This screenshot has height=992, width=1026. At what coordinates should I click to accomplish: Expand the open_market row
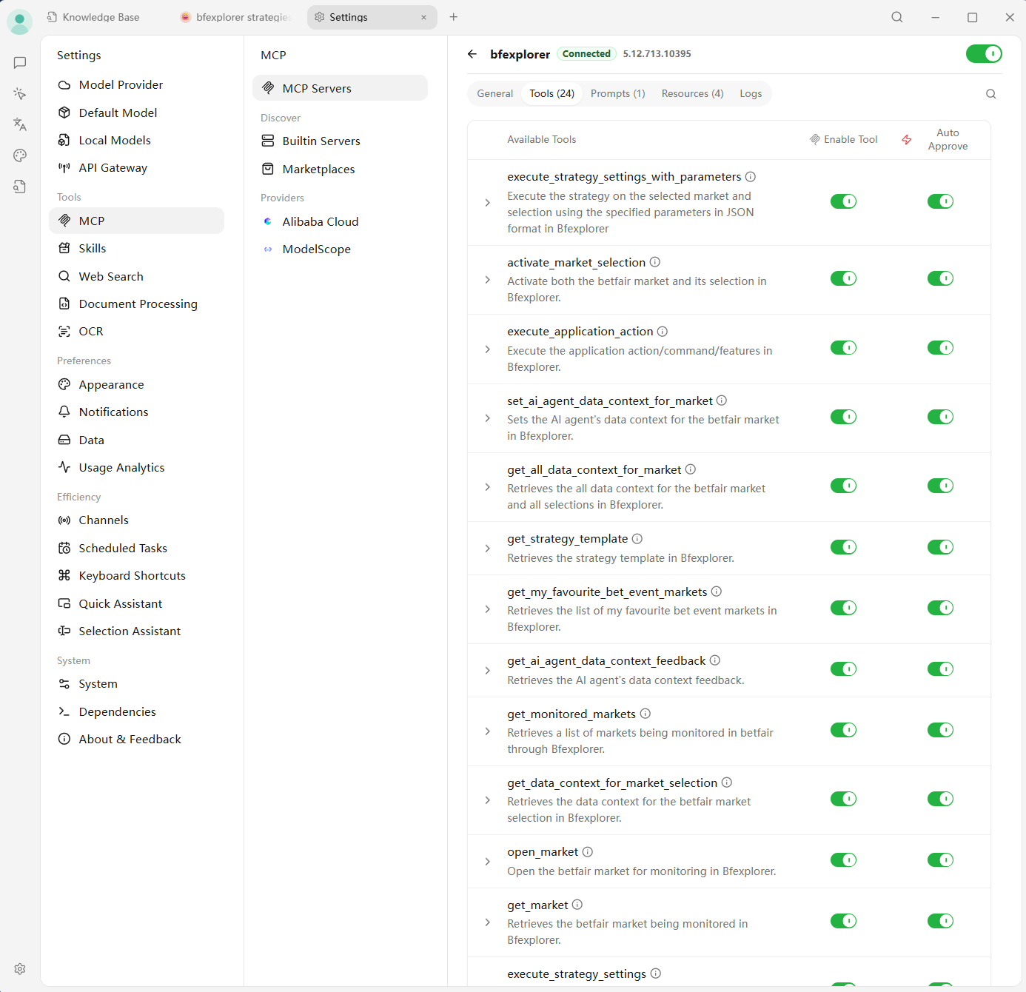[x=487, y=862]
